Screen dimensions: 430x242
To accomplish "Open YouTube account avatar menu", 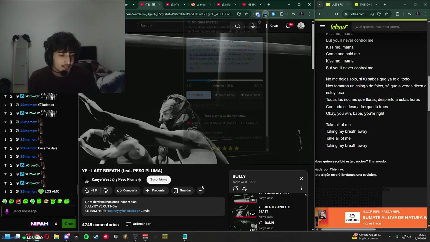I will pyautogui.click(x=301, y=26).
